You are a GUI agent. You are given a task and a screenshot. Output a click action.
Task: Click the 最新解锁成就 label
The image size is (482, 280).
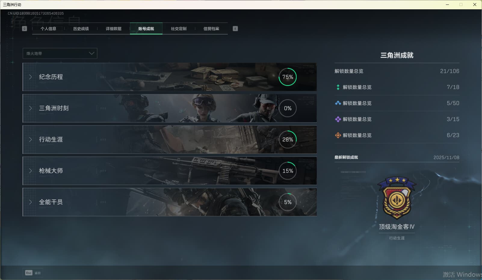tap(346, 157)
